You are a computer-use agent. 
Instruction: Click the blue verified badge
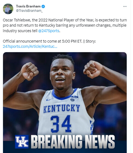43,6
